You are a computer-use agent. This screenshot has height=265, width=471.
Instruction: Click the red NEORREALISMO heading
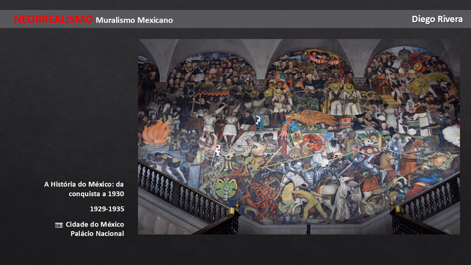[53, 19]
